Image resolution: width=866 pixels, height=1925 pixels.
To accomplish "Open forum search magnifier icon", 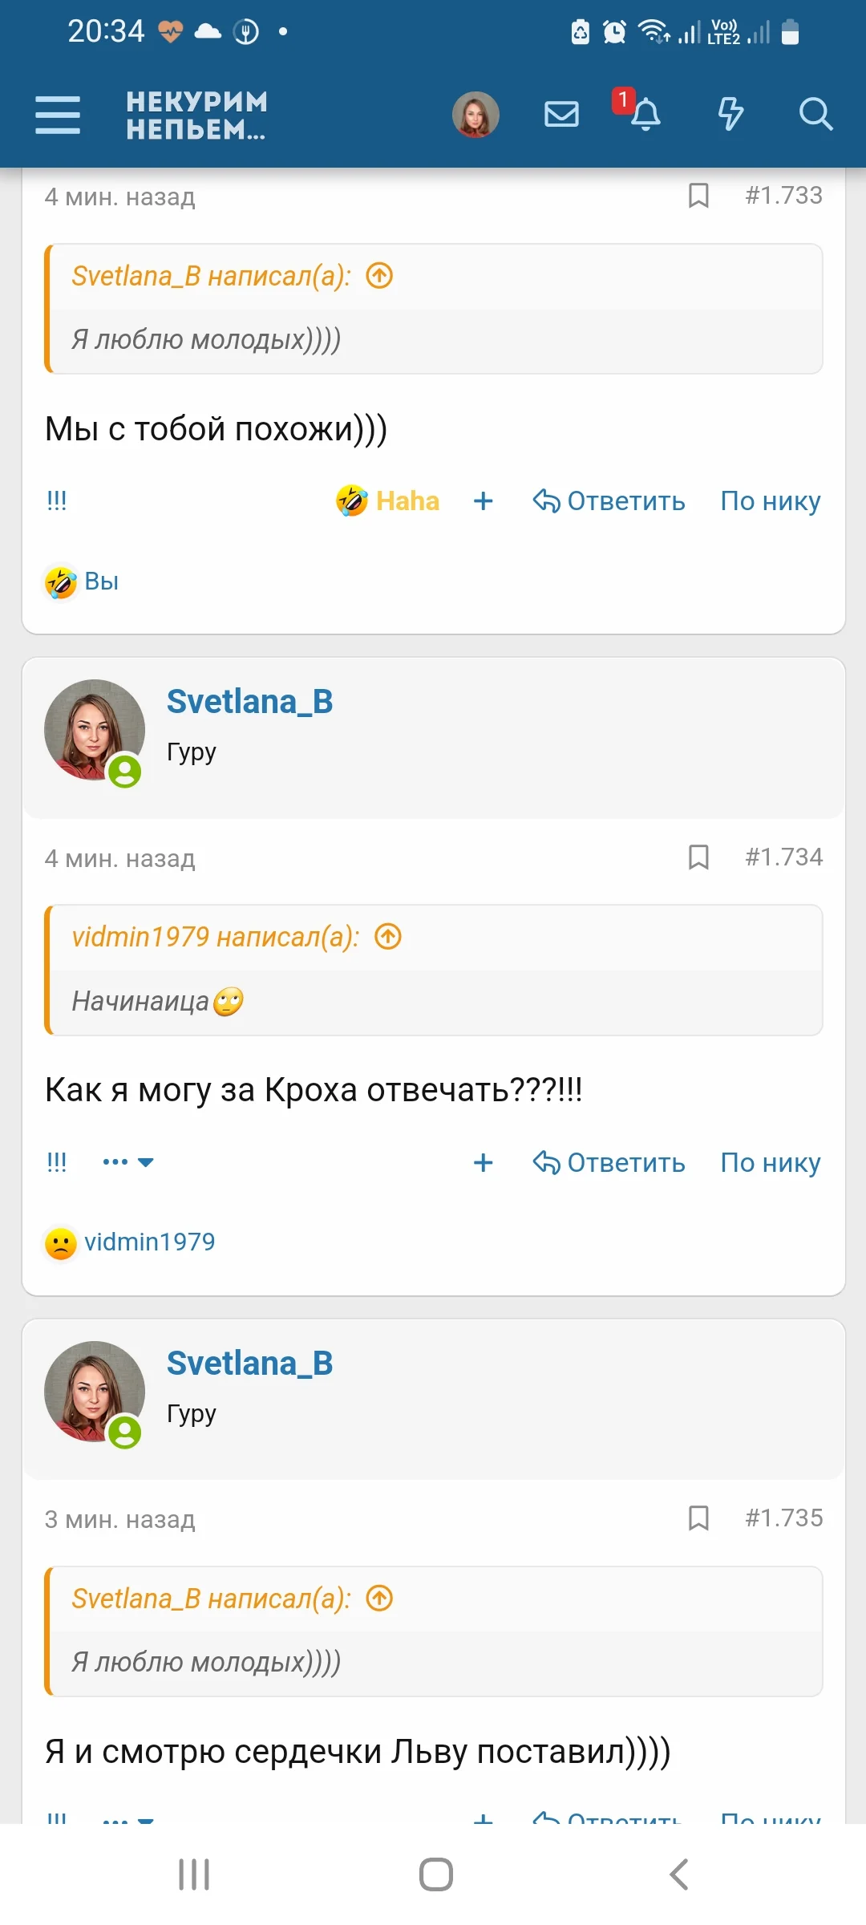I will (x=815, y=114).
